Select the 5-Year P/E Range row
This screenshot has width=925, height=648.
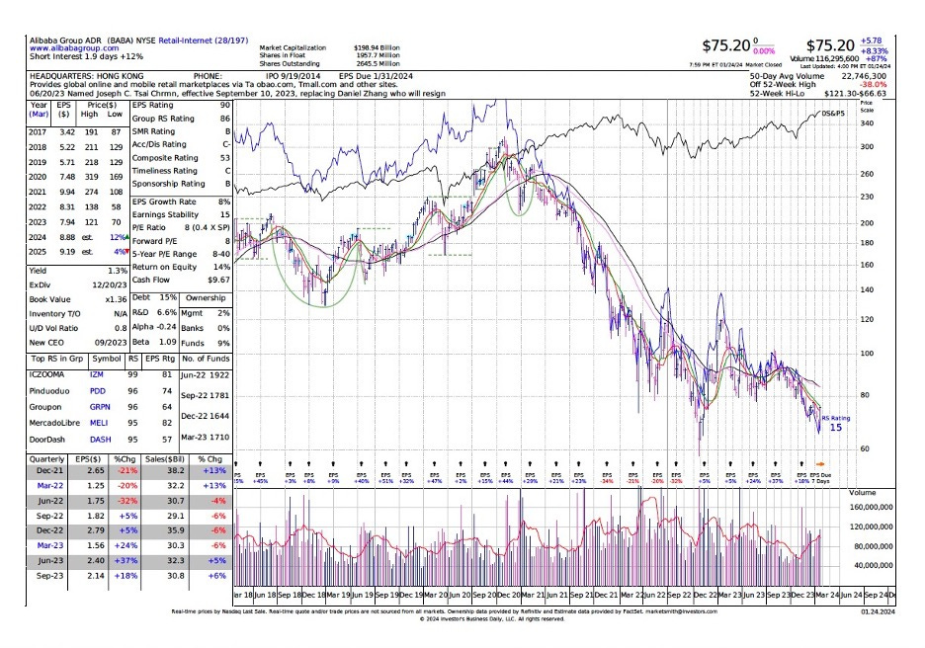(x=181, y=254)
